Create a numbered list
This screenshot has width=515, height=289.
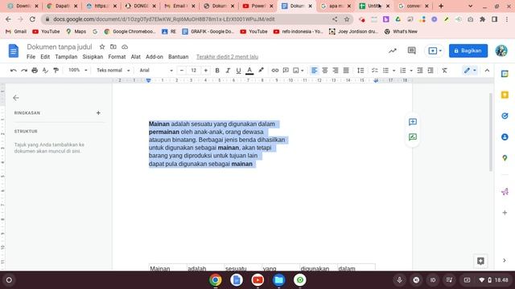(403, 70)
